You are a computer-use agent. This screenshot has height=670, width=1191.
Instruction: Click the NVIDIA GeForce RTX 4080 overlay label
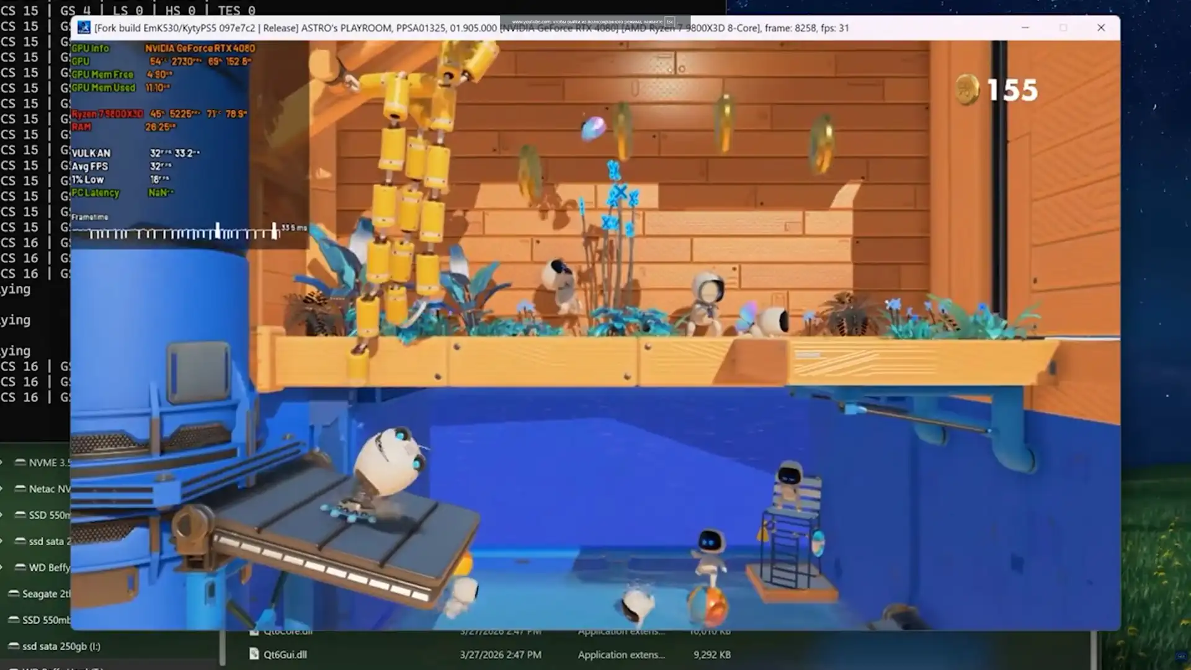click(200, 48)
